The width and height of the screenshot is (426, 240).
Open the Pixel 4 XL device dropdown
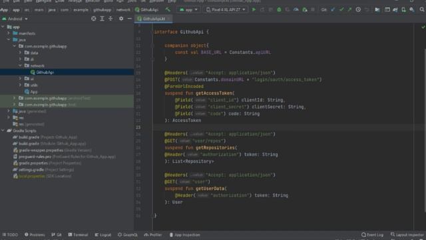coord(225,9)
